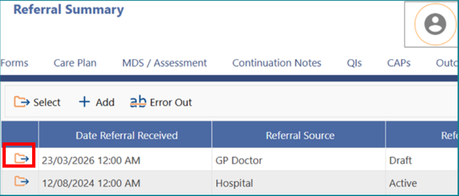The height and width of the screenshot is (196, 459).
Task: Open the Care Plan tab
Action: click(x=75, y=63)
